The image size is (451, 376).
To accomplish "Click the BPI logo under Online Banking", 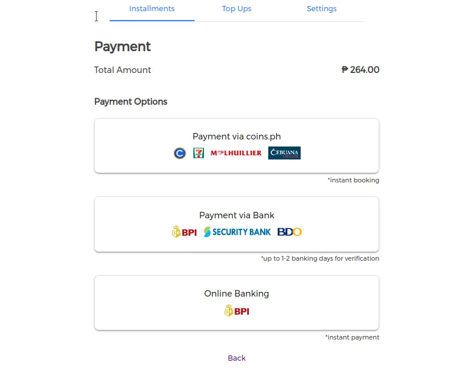I will click(237, 311).
